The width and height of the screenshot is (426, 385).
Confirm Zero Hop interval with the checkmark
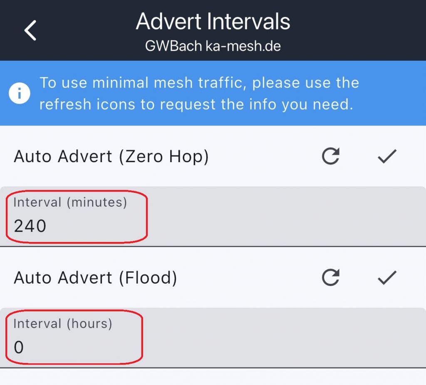click(x=387, y=156)
